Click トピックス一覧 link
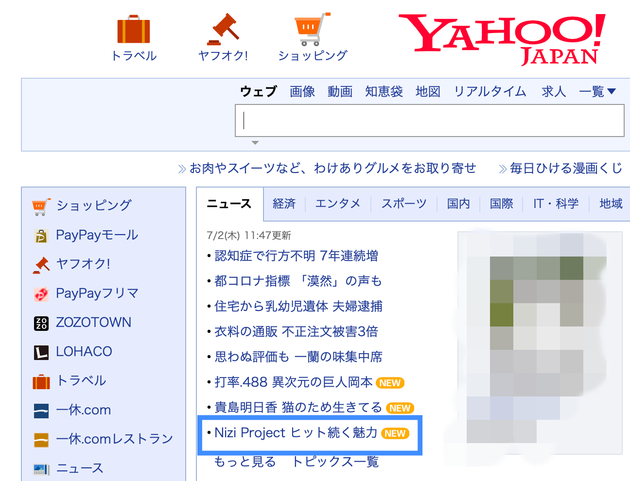 [335, 462]
